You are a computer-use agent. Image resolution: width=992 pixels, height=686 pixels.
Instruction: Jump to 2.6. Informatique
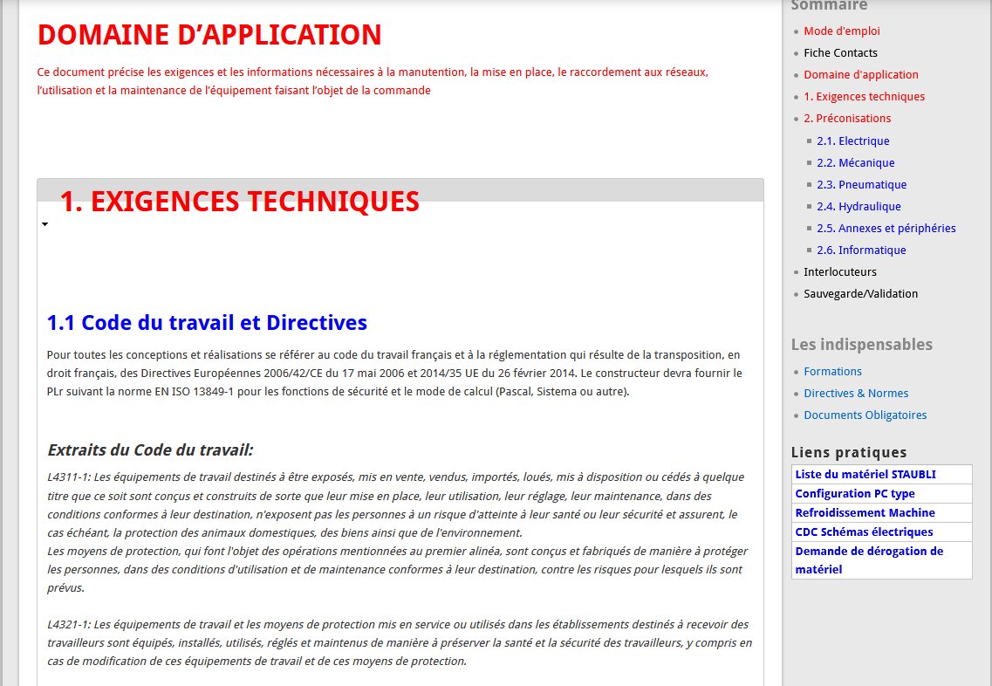click(x=861, y=250)
